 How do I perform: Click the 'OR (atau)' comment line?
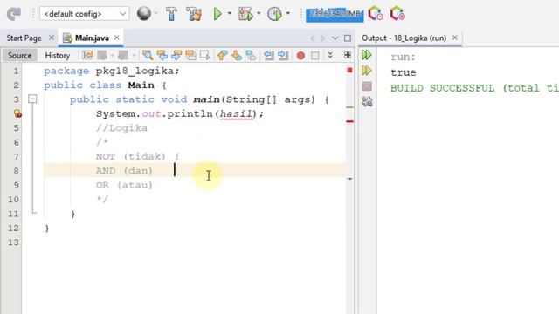pos(124,185)
